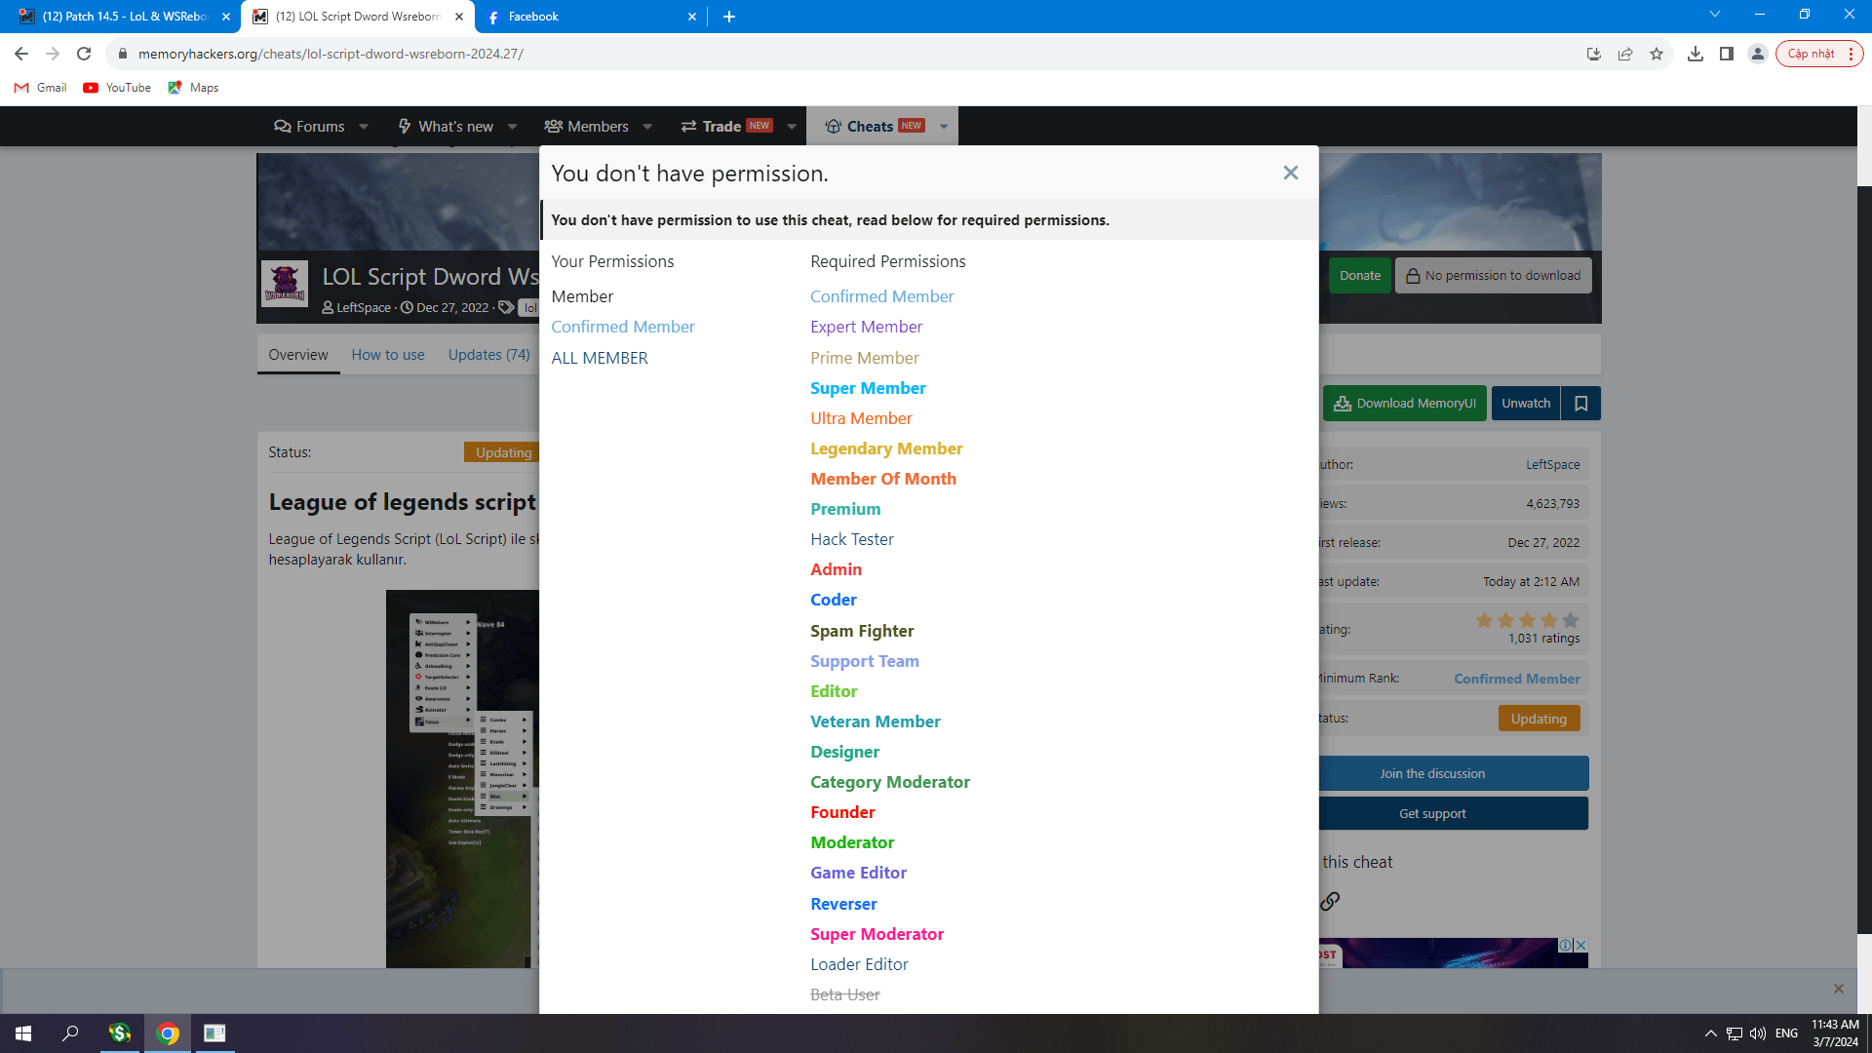Open the Cheats menu
Image resolution: width=1872 pixels, height=1053 pixels.
point(875,127)
